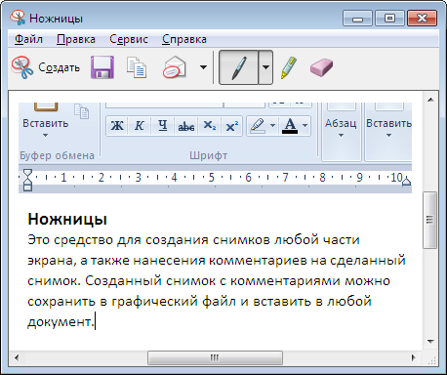Click the horizontal scrollbar thumb
The image size is (447, 375).
click(215, 358)
